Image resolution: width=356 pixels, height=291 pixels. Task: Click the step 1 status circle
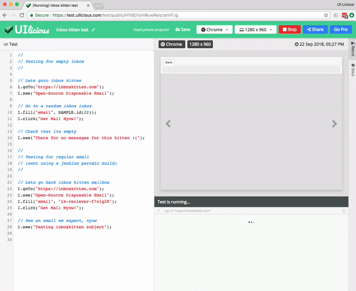pyautogui.click(x=344, y=211)
